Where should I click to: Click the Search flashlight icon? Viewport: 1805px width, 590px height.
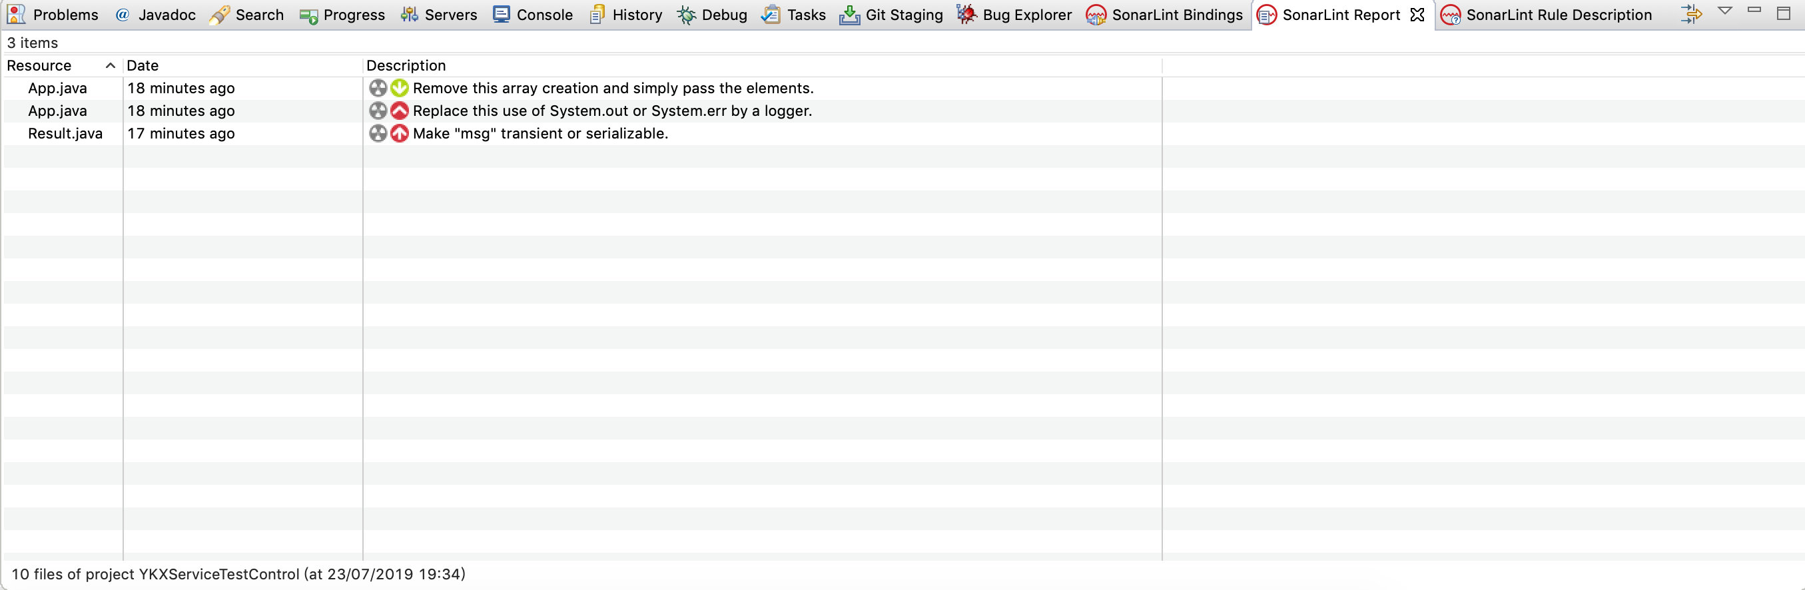pos(219,15)
